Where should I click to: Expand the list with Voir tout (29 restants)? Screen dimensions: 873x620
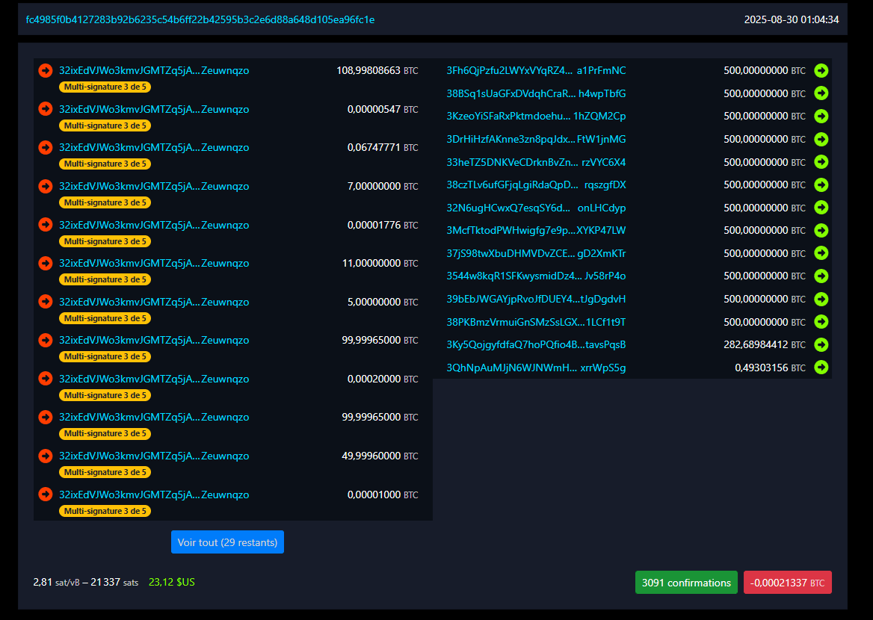pyautogui.click(x=227, y=542)
